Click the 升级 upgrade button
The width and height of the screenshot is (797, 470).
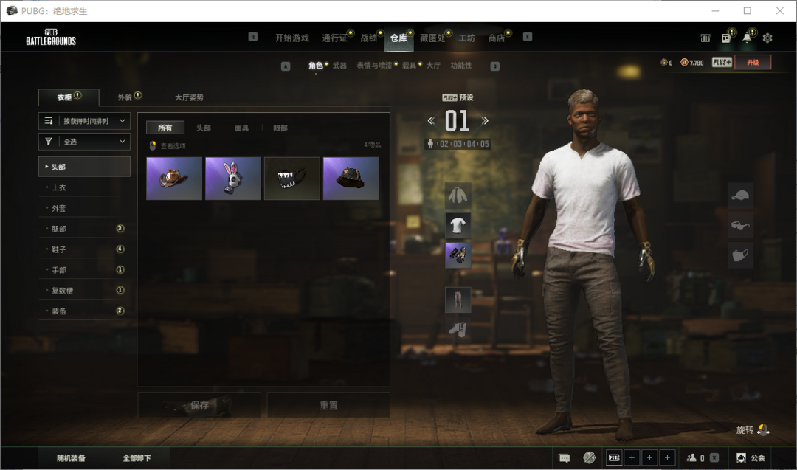pos(752,63)
